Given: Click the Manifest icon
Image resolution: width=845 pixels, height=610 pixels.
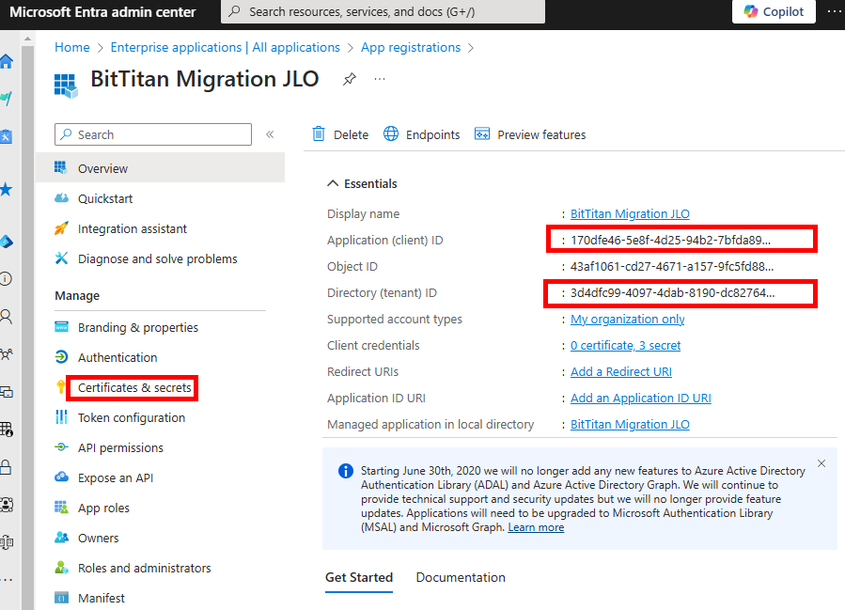Looking at the screenshot, I should click(x=61, y=598).
